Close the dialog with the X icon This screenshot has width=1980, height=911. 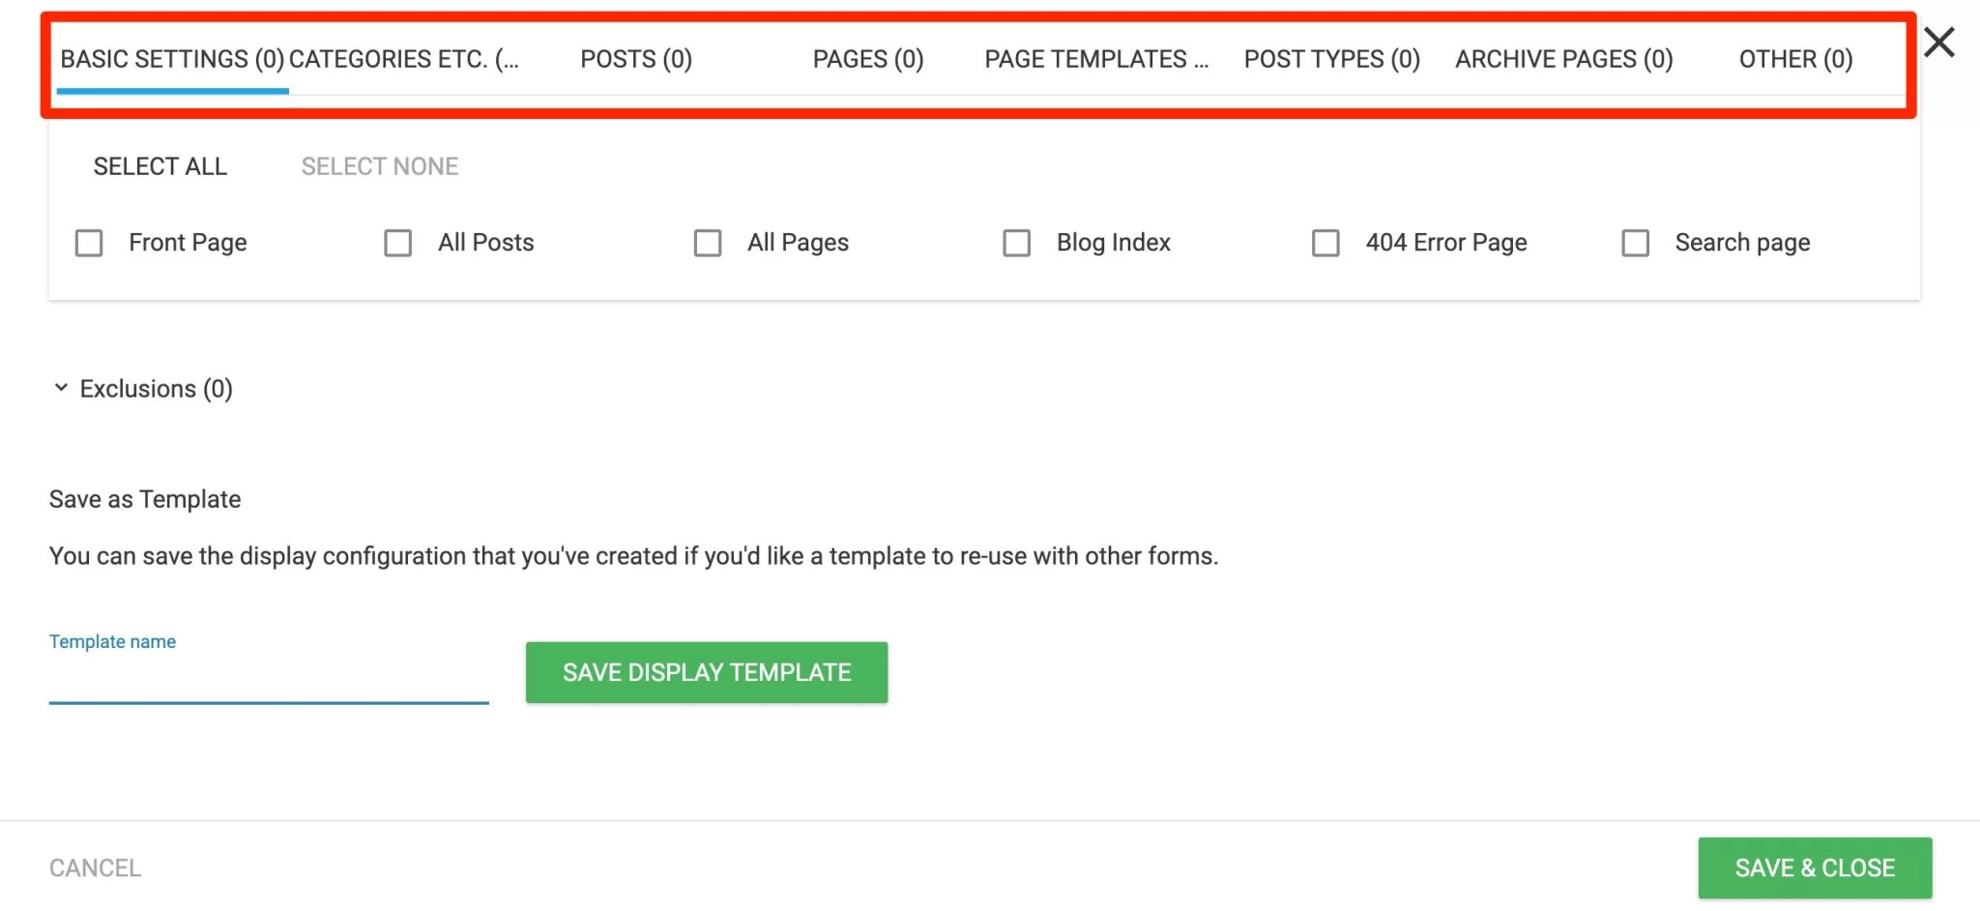pos(1938,43)
